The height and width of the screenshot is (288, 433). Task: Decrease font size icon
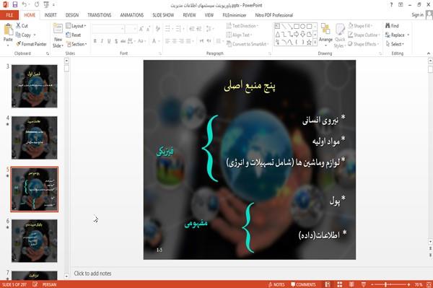pos(148,29)
